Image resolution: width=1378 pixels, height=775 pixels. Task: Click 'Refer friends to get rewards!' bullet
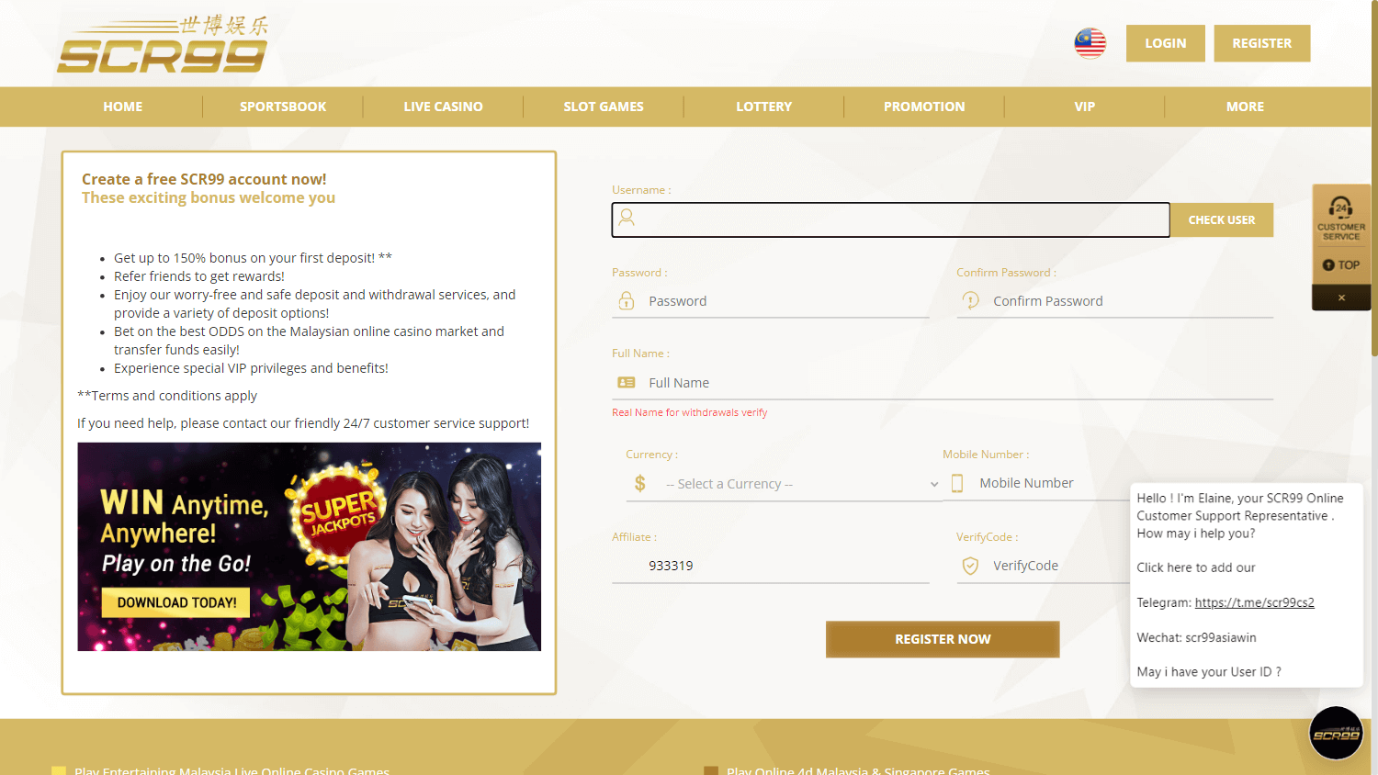click(x=199, y=276)
